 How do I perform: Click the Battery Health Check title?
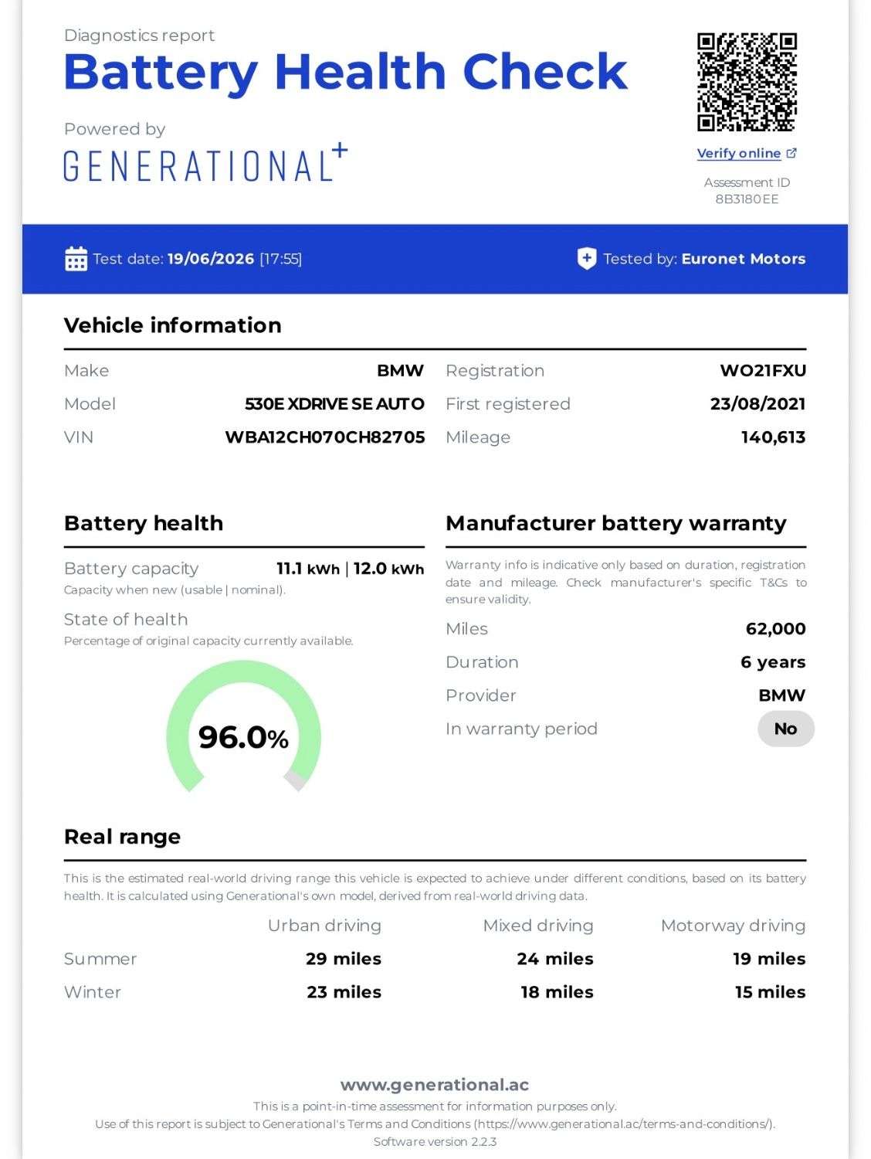[345, 71]
